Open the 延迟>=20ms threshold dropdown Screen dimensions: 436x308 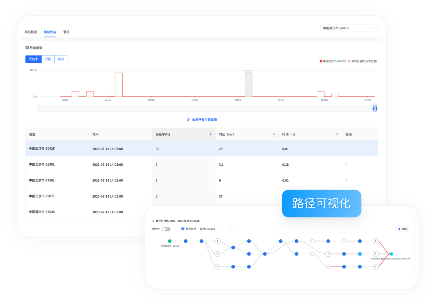coord(216,229)
